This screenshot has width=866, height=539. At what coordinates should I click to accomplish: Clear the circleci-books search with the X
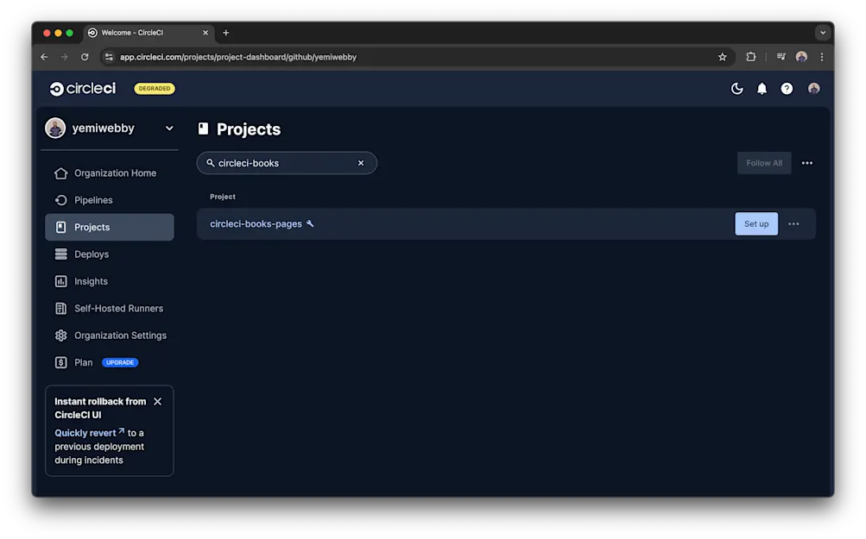point(361,162)
